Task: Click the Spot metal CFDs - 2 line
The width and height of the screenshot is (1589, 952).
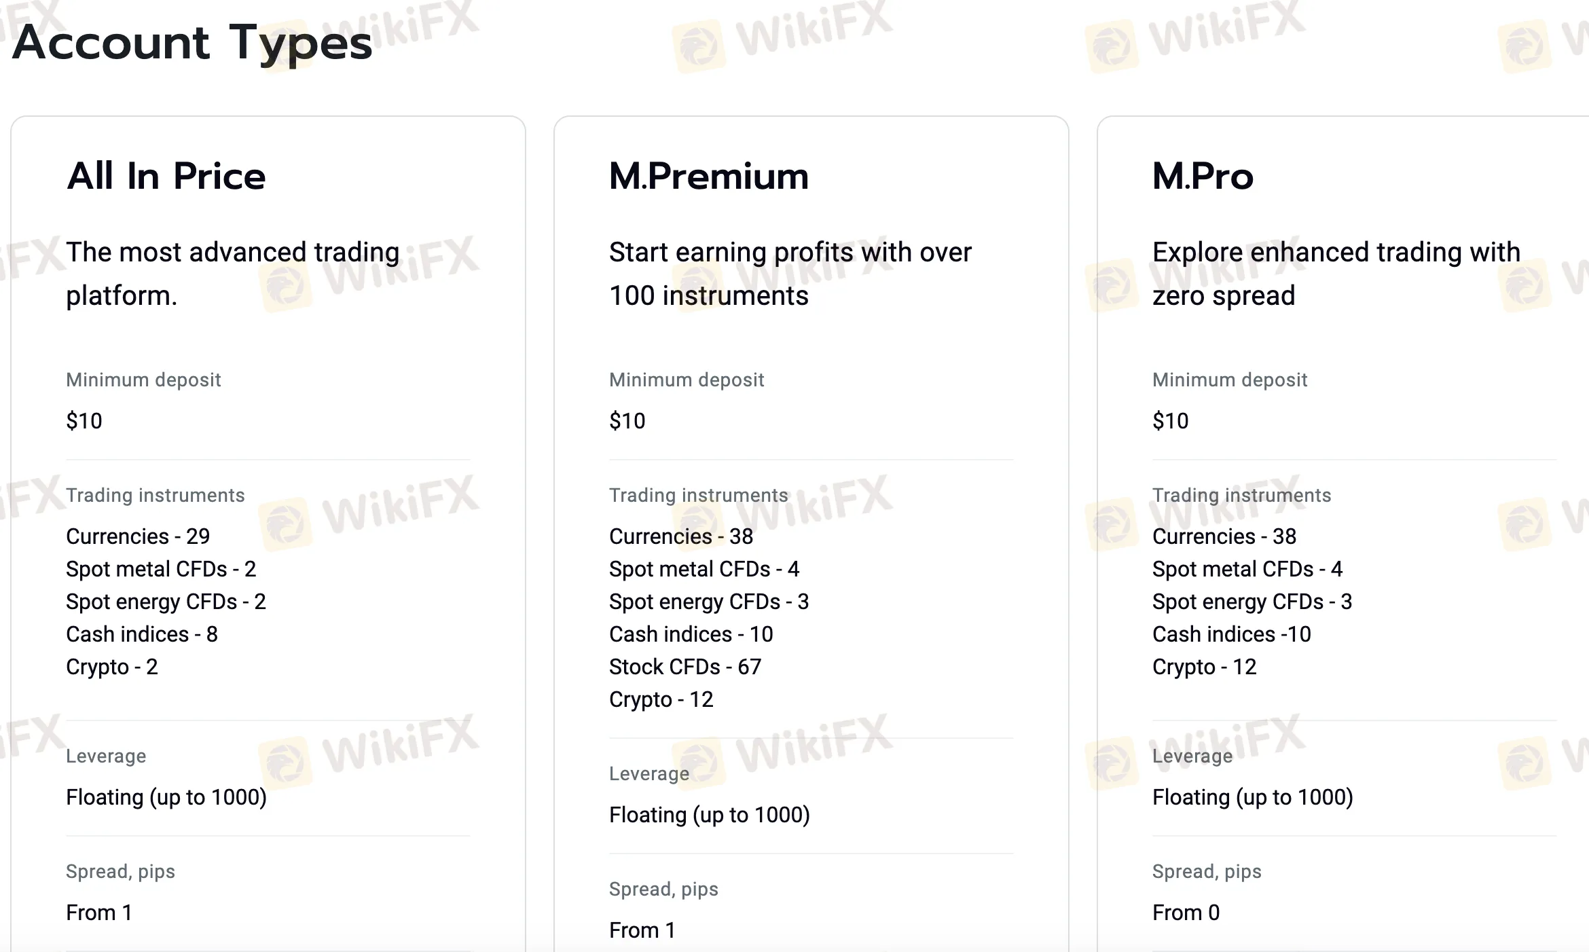Action: pyautogui.click(x=161, y=569)
